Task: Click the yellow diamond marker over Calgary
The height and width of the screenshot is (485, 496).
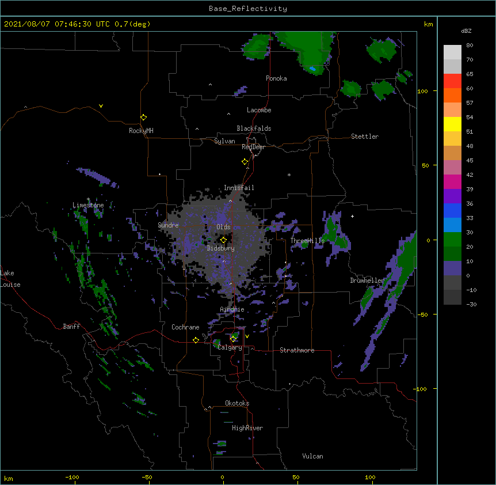Action: tap(233, 339)
